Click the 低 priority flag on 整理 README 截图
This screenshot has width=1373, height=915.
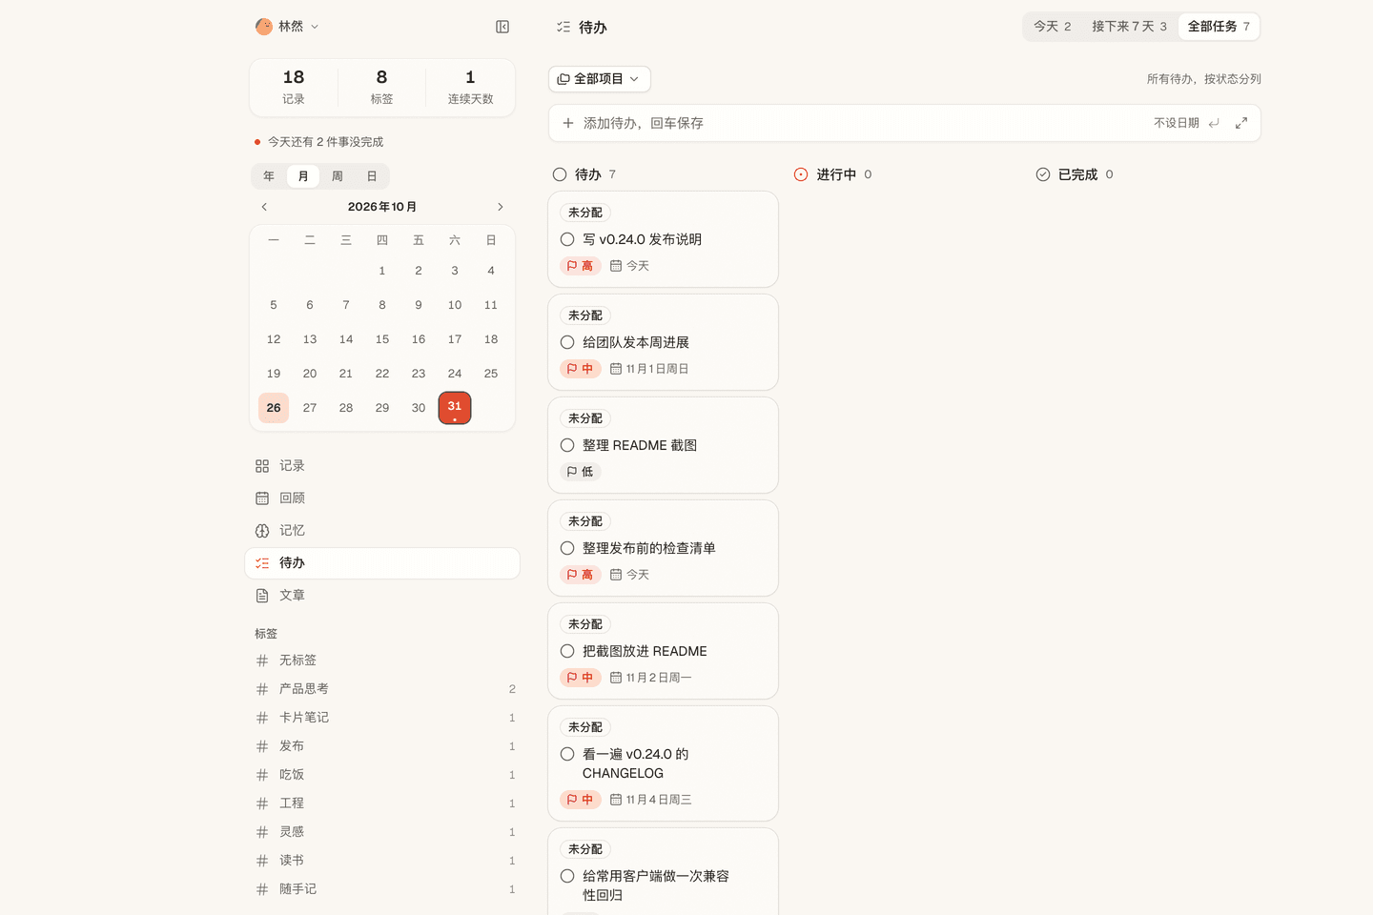tap(581, 472)
